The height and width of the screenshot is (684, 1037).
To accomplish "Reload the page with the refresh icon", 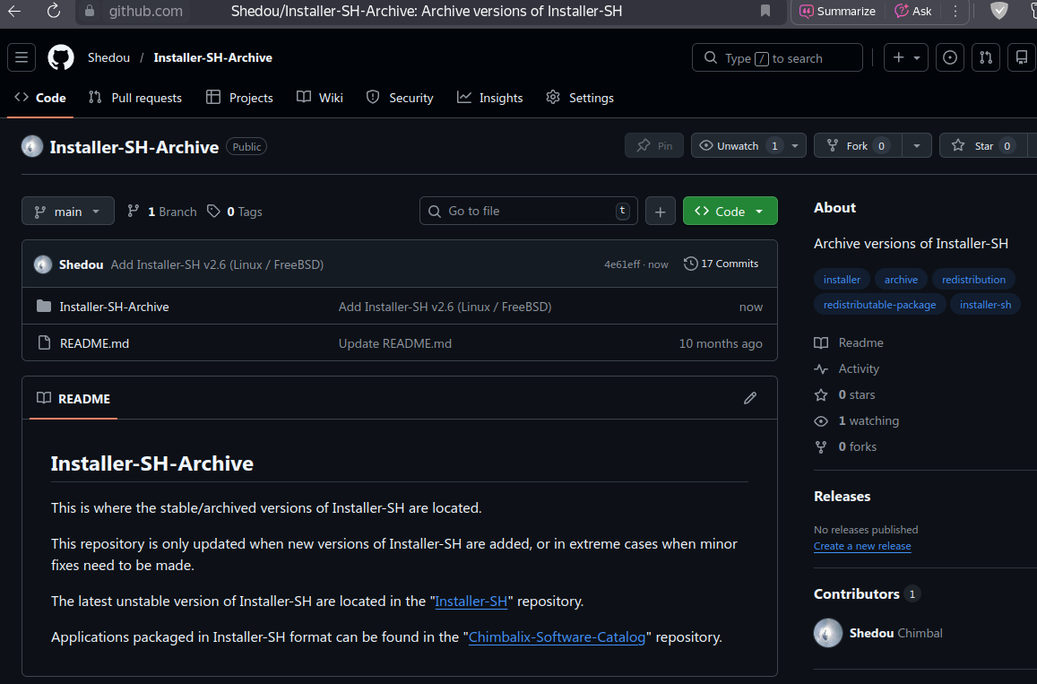I will 54,12.
